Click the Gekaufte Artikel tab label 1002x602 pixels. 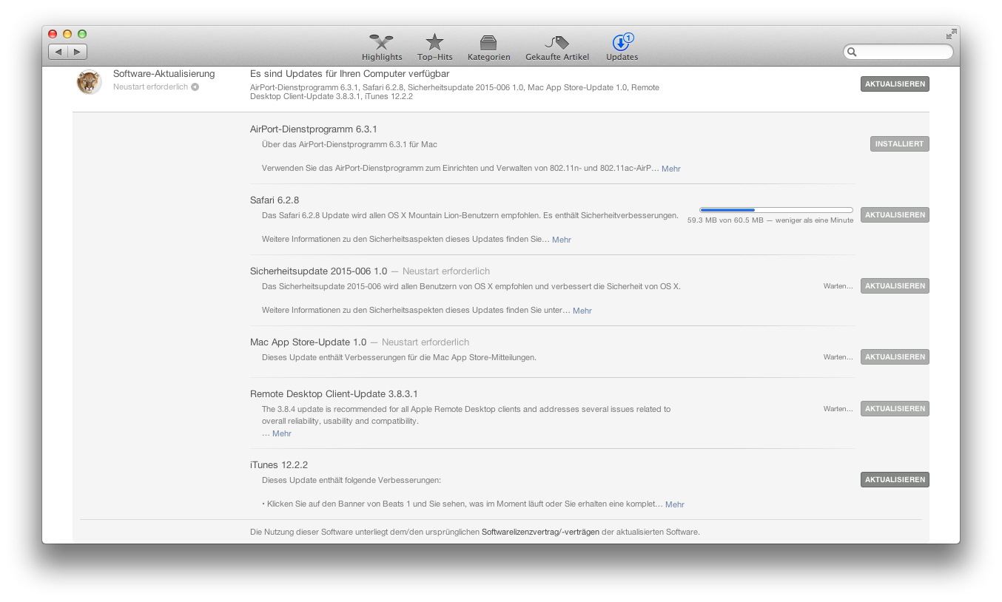pos(557,57)
